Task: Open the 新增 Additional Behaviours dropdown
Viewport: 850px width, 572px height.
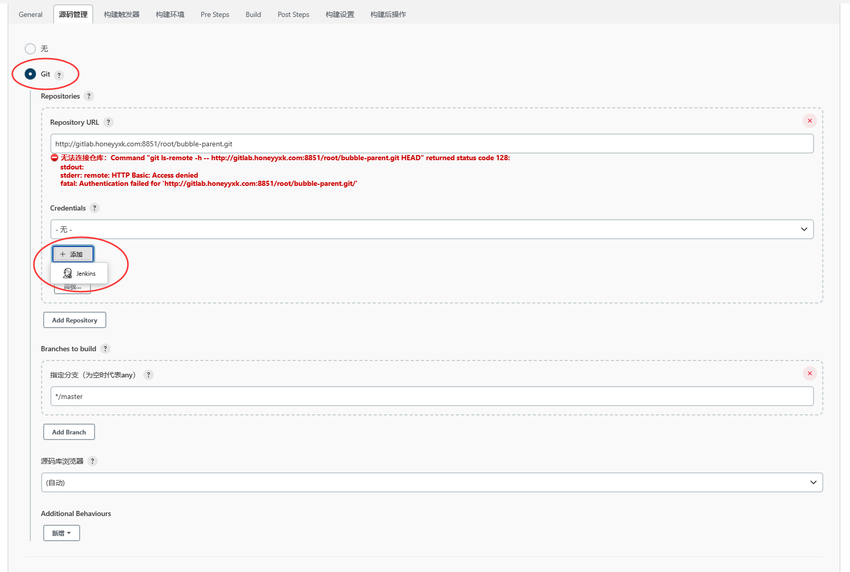Action: (x=62, y=533)
